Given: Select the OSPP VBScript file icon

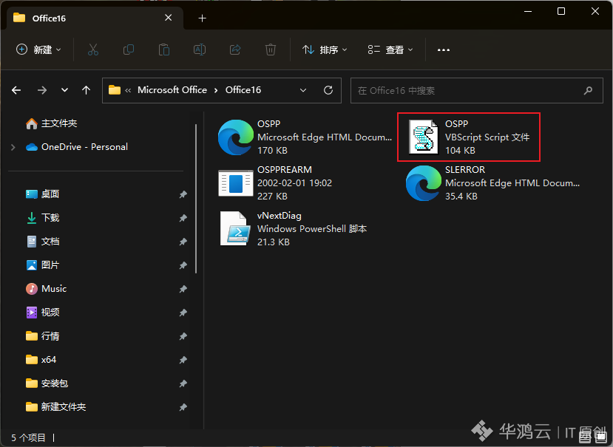Looking at the screenshot, I should point(424,137).
